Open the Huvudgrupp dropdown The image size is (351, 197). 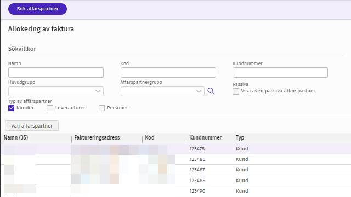[x=56, y=91]
